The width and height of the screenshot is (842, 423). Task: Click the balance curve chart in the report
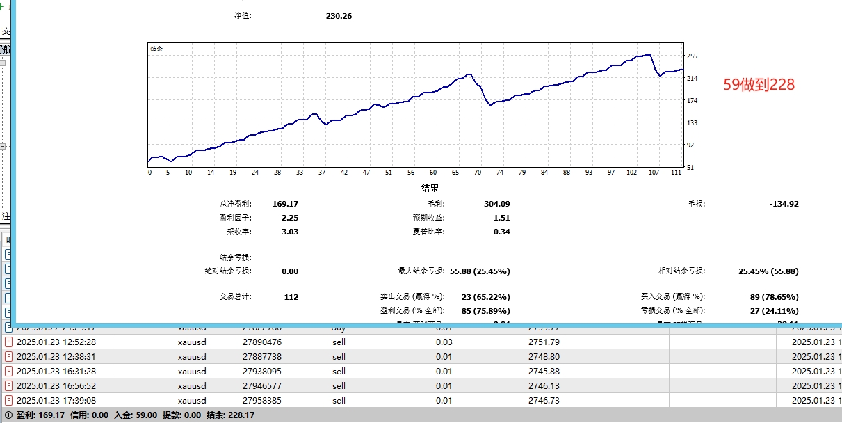(x=416, y=105)
